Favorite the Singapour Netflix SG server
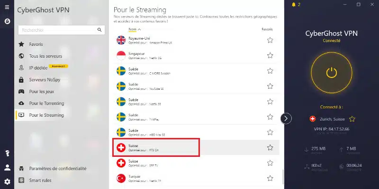379x189 pixels. (270, 55)
